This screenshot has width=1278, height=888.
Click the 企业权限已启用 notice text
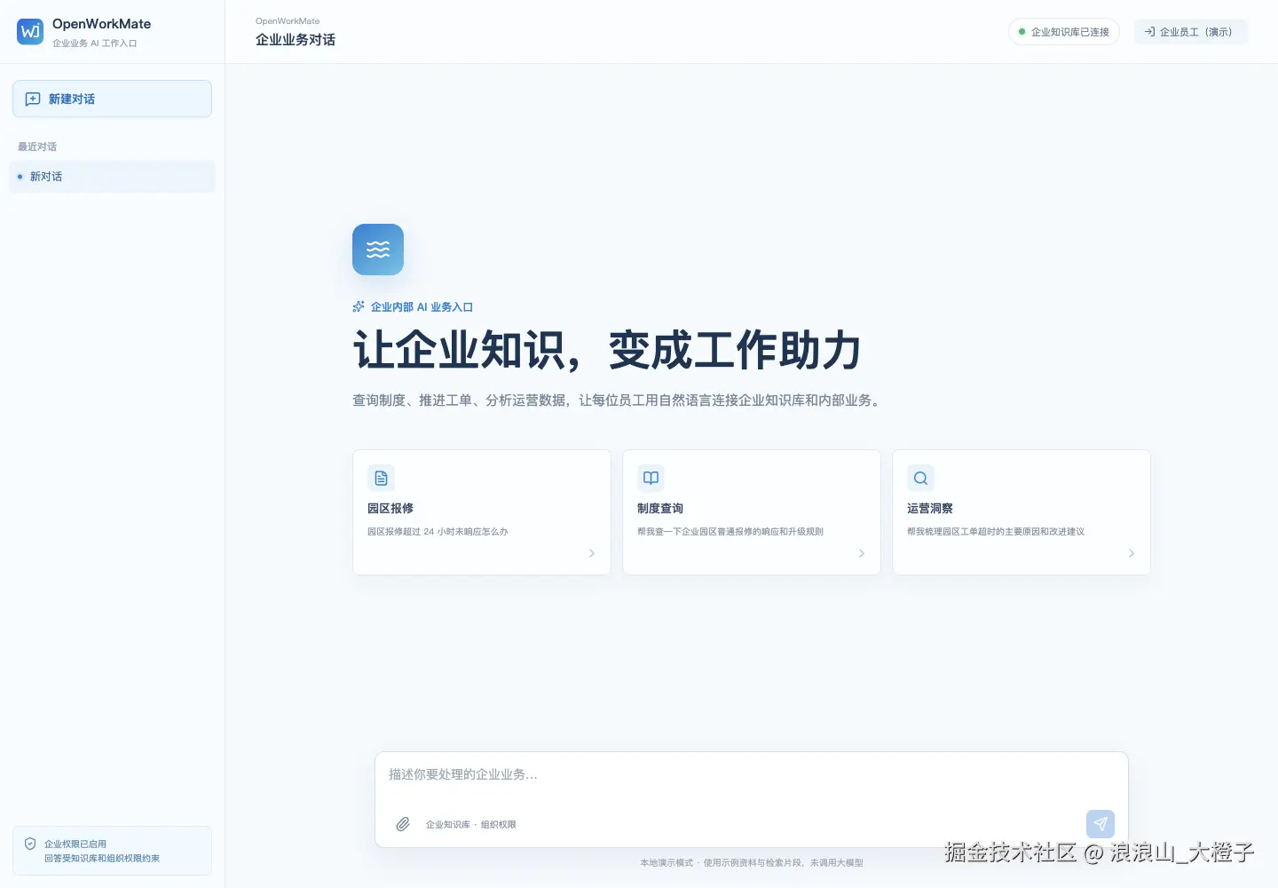[75, 844]
